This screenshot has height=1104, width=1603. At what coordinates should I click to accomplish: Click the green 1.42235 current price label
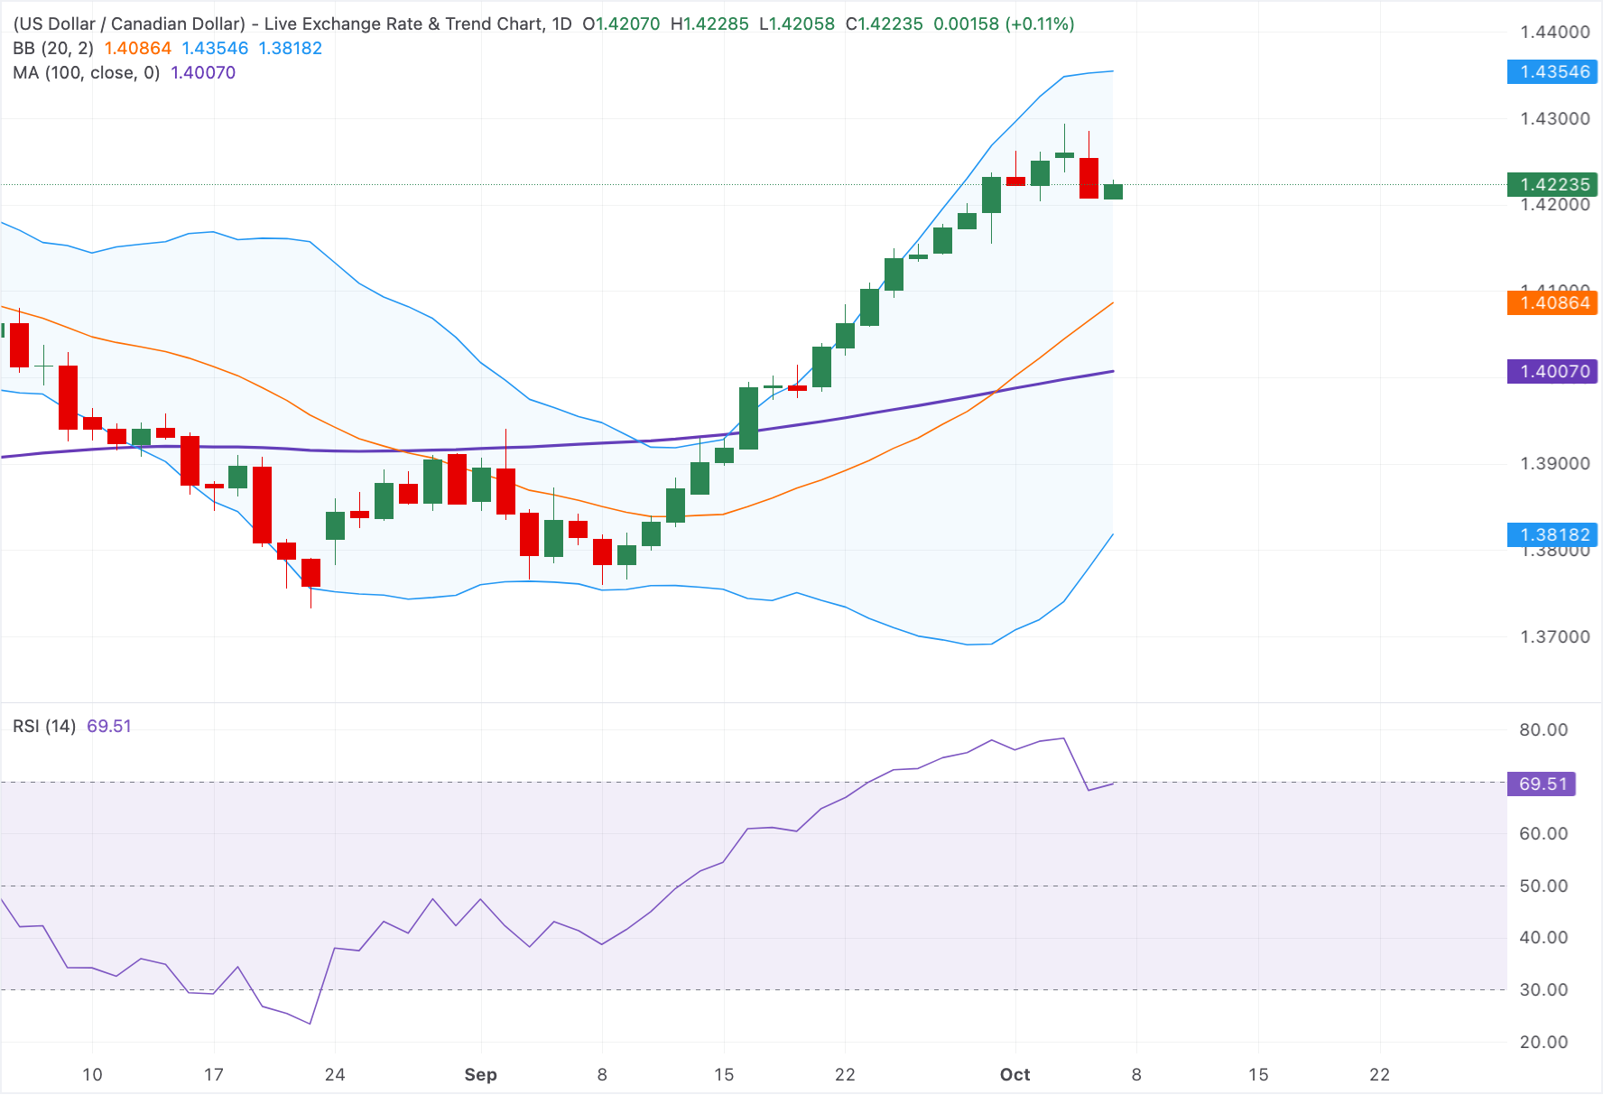point(1552,184)
